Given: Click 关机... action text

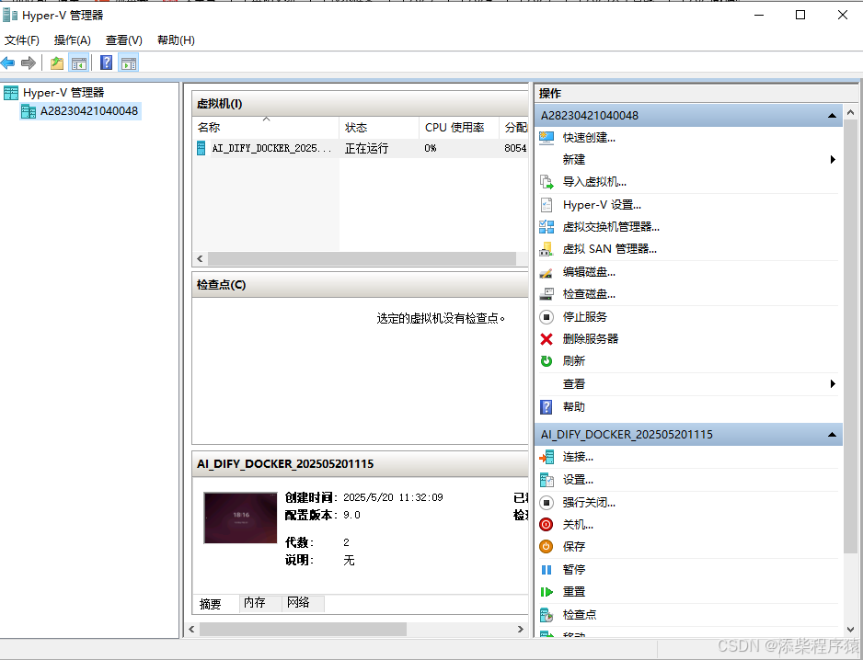Looking at the screenshot, I should [578, 525].
